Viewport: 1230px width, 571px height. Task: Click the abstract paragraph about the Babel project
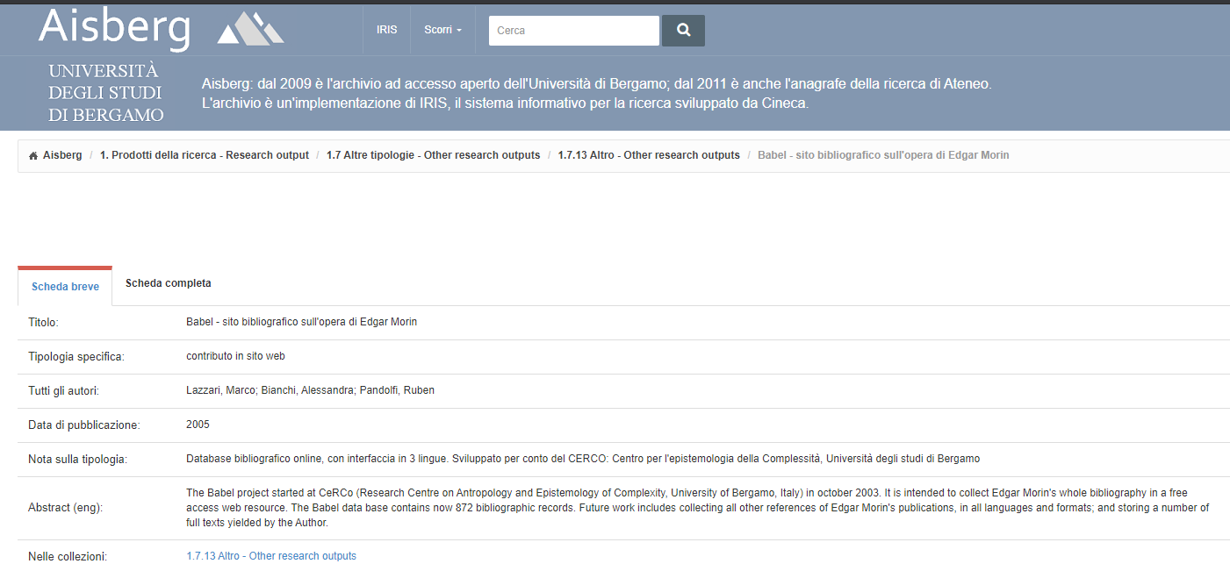pos(698,508)
